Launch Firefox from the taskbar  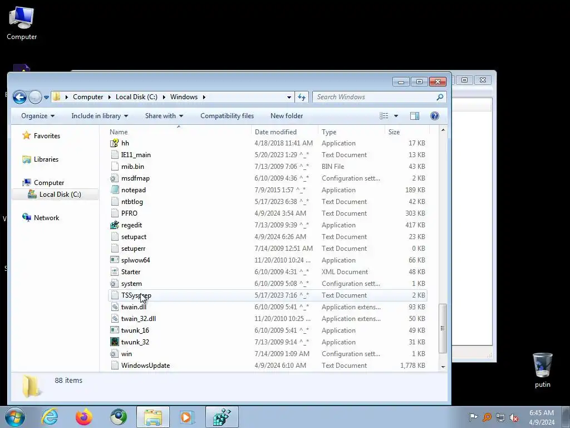point(84,417)
